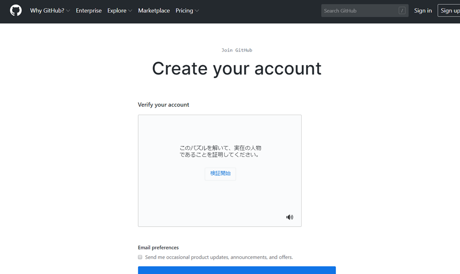Click the Sign in link
Image resolution: width=460 pixels, height=274 pixels.
tap(423, 11)
